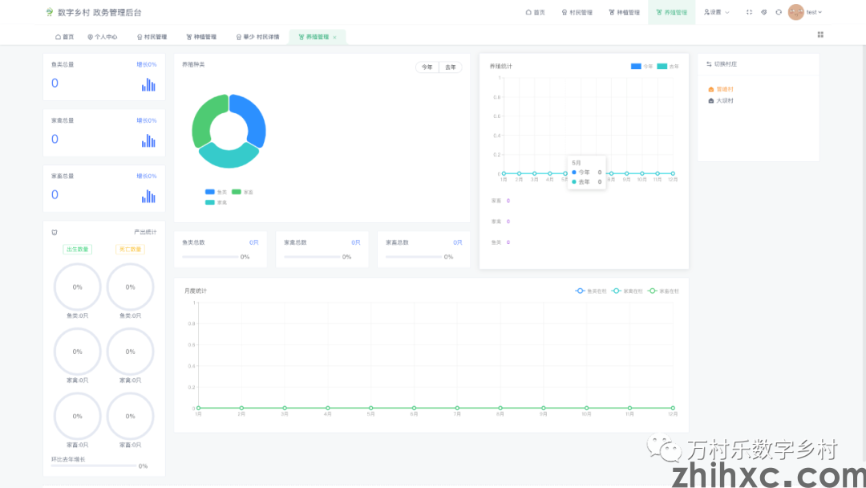Screen dimensions: 866x488
Task: Click the green icon on the 养殖管理 tab
Action: tap(301, 37)
